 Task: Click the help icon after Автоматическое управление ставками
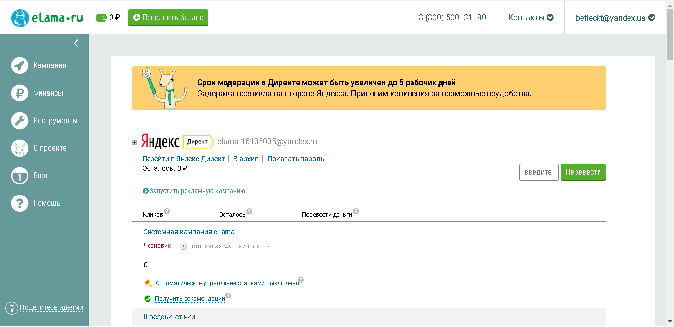click(x=301, y=280)
